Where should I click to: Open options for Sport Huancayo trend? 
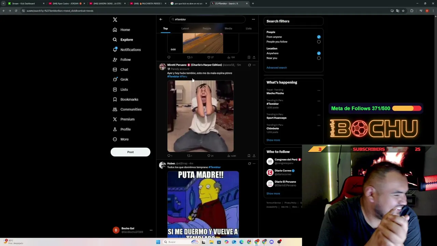[x=319, y=115]
